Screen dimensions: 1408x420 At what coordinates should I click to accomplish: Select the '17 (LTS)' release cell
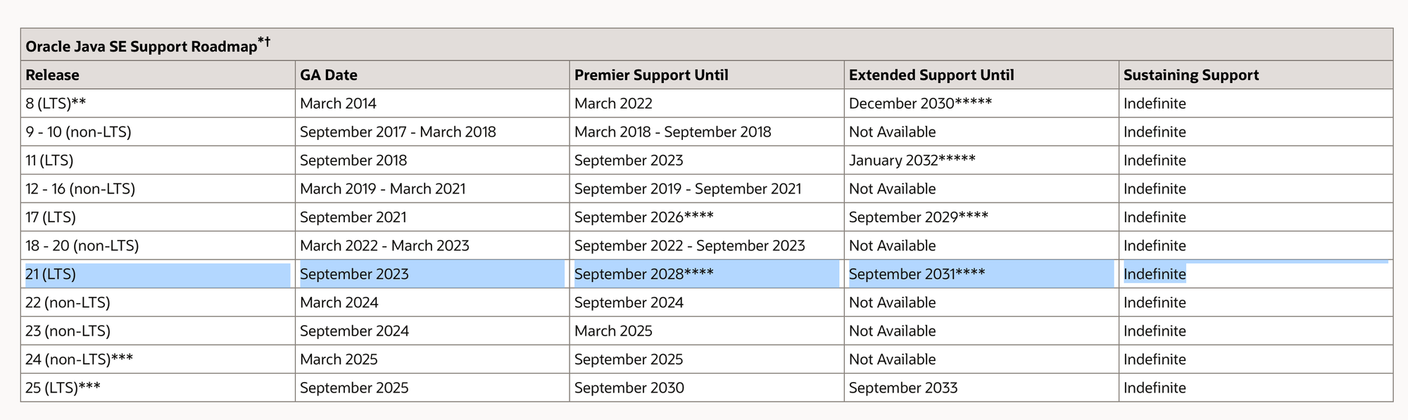pyautogui.click(x=158, y=217)
